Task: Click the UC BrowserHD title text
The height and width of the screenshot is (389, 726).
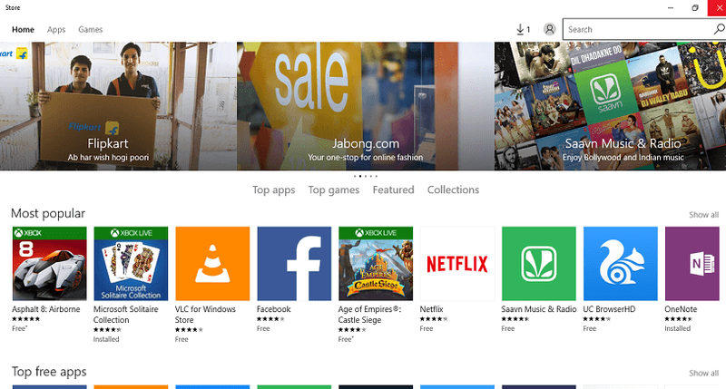Action: point(609,309)
